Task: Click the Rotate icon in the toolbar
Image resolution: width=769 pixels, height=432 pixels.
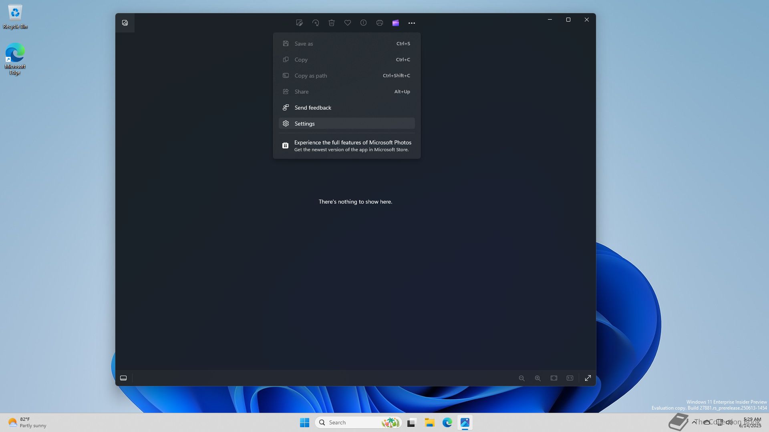Action: click(316, 23)
